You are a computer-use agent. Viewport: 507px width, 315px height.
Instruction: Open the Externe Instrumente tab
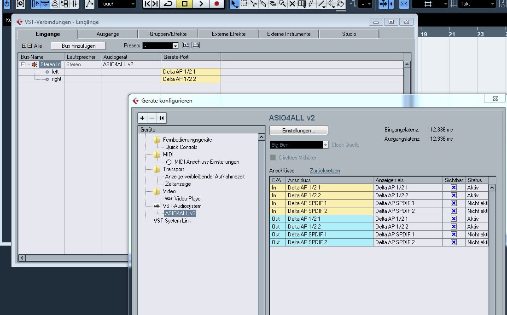pos(289,34)
